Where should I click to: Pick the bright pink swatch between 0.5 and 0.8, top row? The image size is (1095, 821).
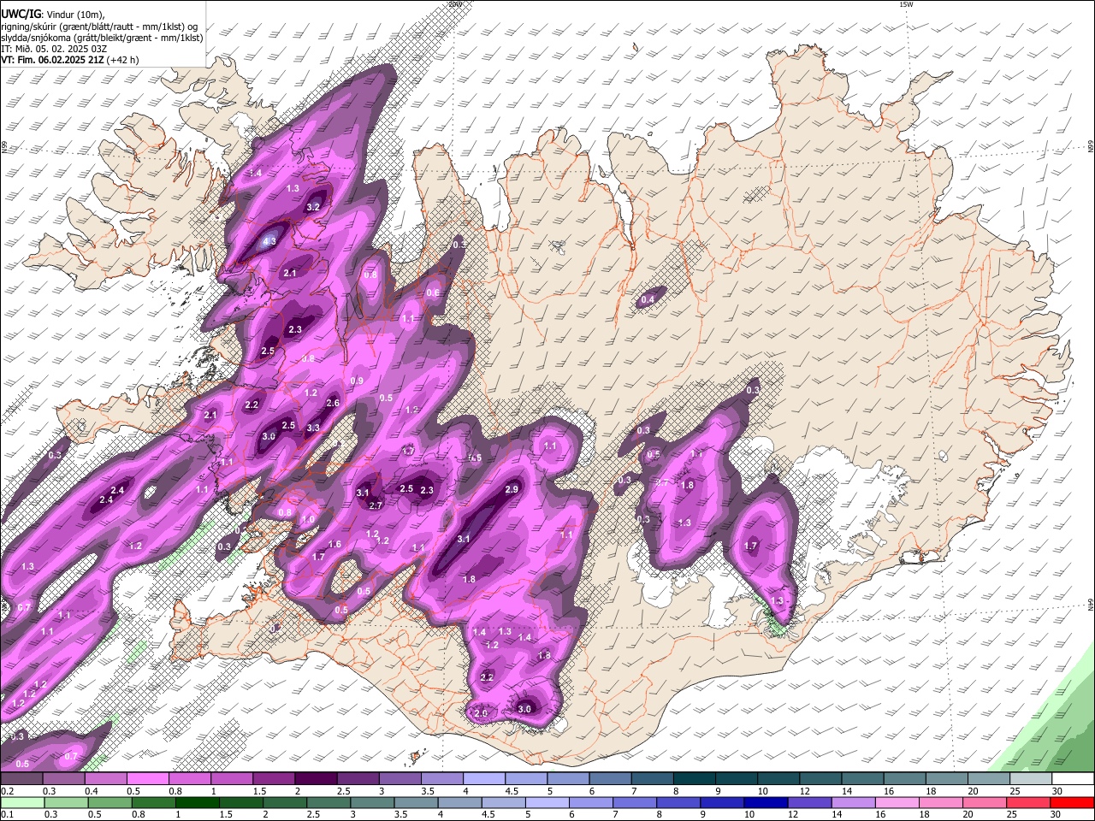[x=147, y=778]
